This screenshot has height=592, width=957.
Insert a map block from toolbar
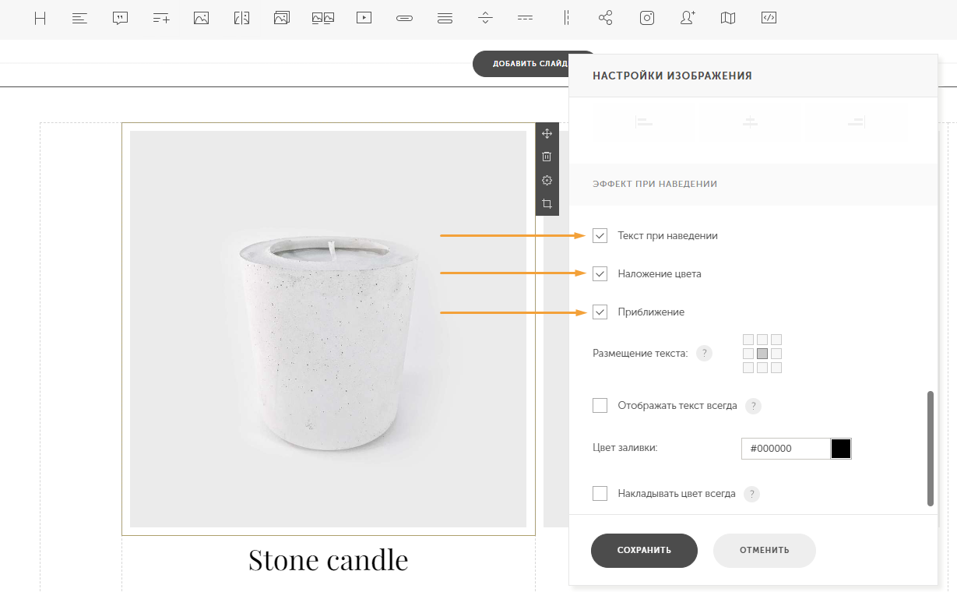tap(728, 18)
